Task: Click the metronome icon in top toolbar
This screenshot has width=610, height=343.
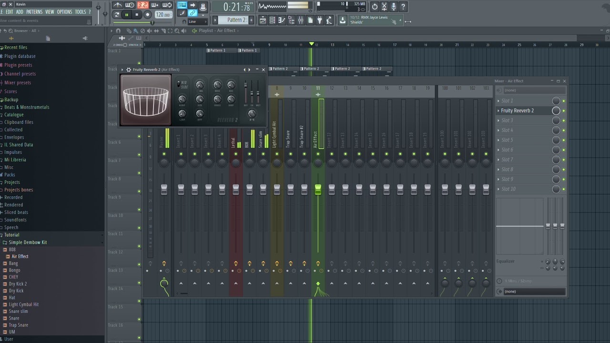Action: [118, 5]
